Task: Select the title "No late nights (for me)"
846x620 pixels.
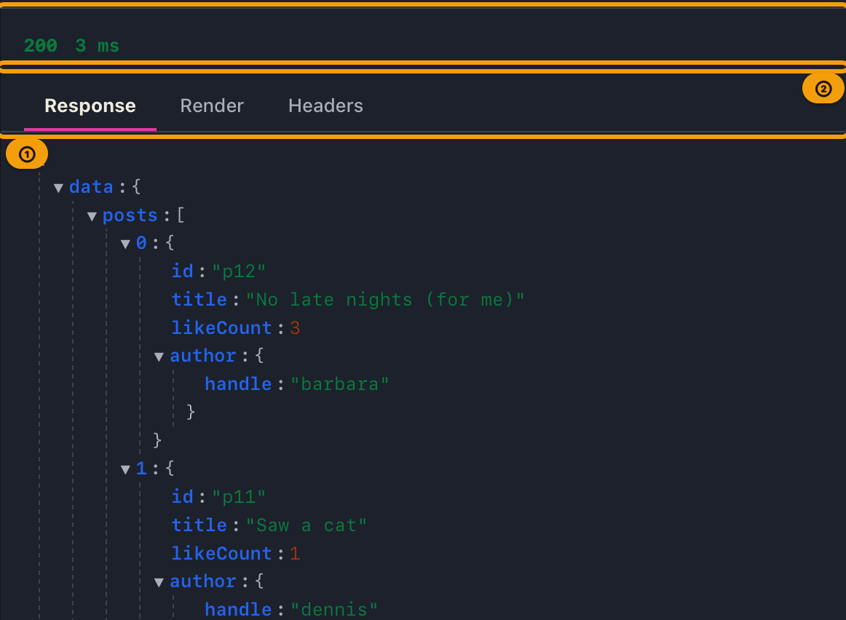Action: 385,300
